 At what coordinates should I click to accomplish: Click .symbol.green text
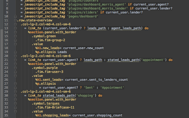pyautogui.click(x=44, y=36)
